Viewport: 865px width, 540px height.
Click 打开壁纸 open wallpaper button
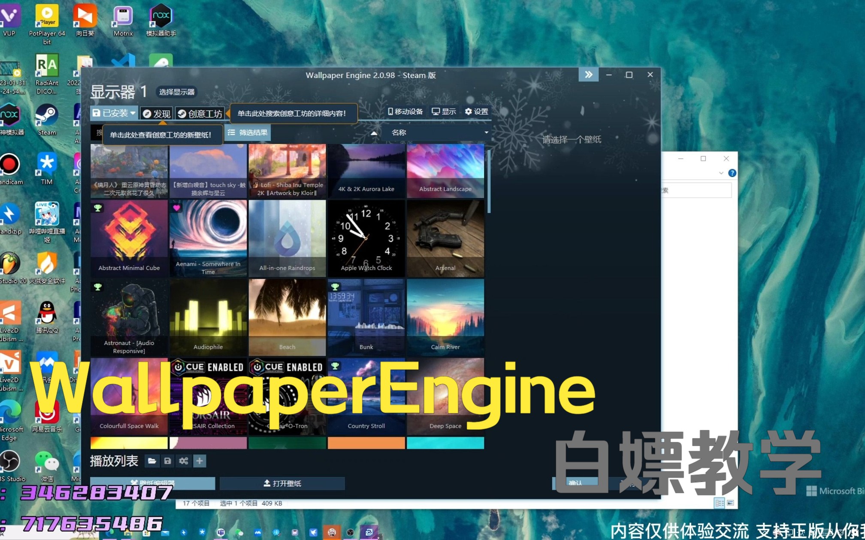point(282,483)
